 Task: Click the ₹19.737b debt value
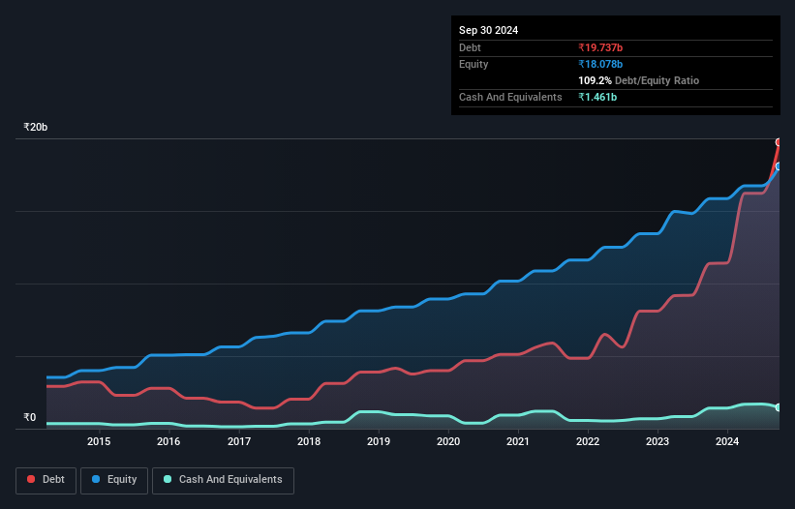coord(600,47)
